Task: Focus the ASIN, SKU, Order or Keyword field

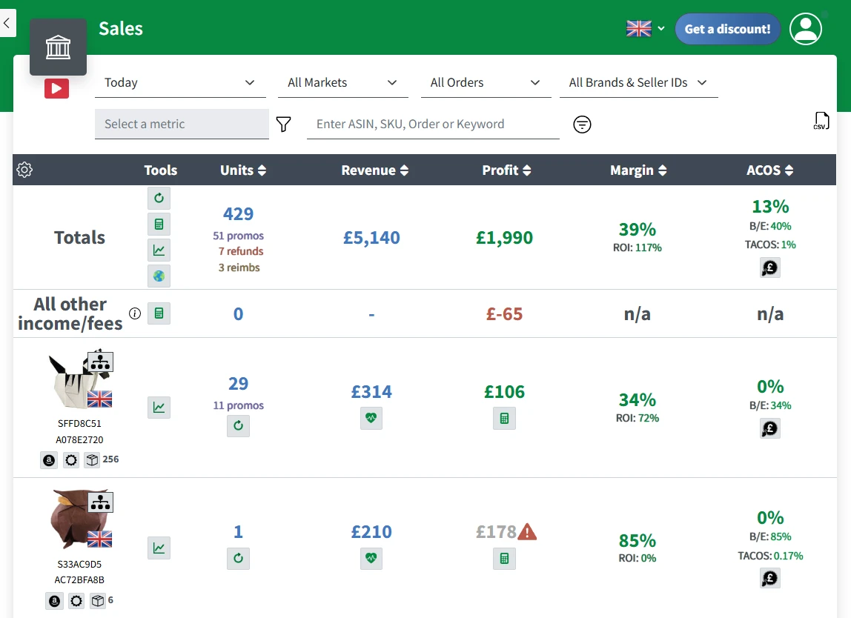Action: tap(433, 124)
